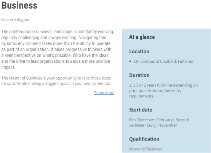The image size is (211, 153).
Task: Click the See entry requirements text
Action: coord(155,93)
